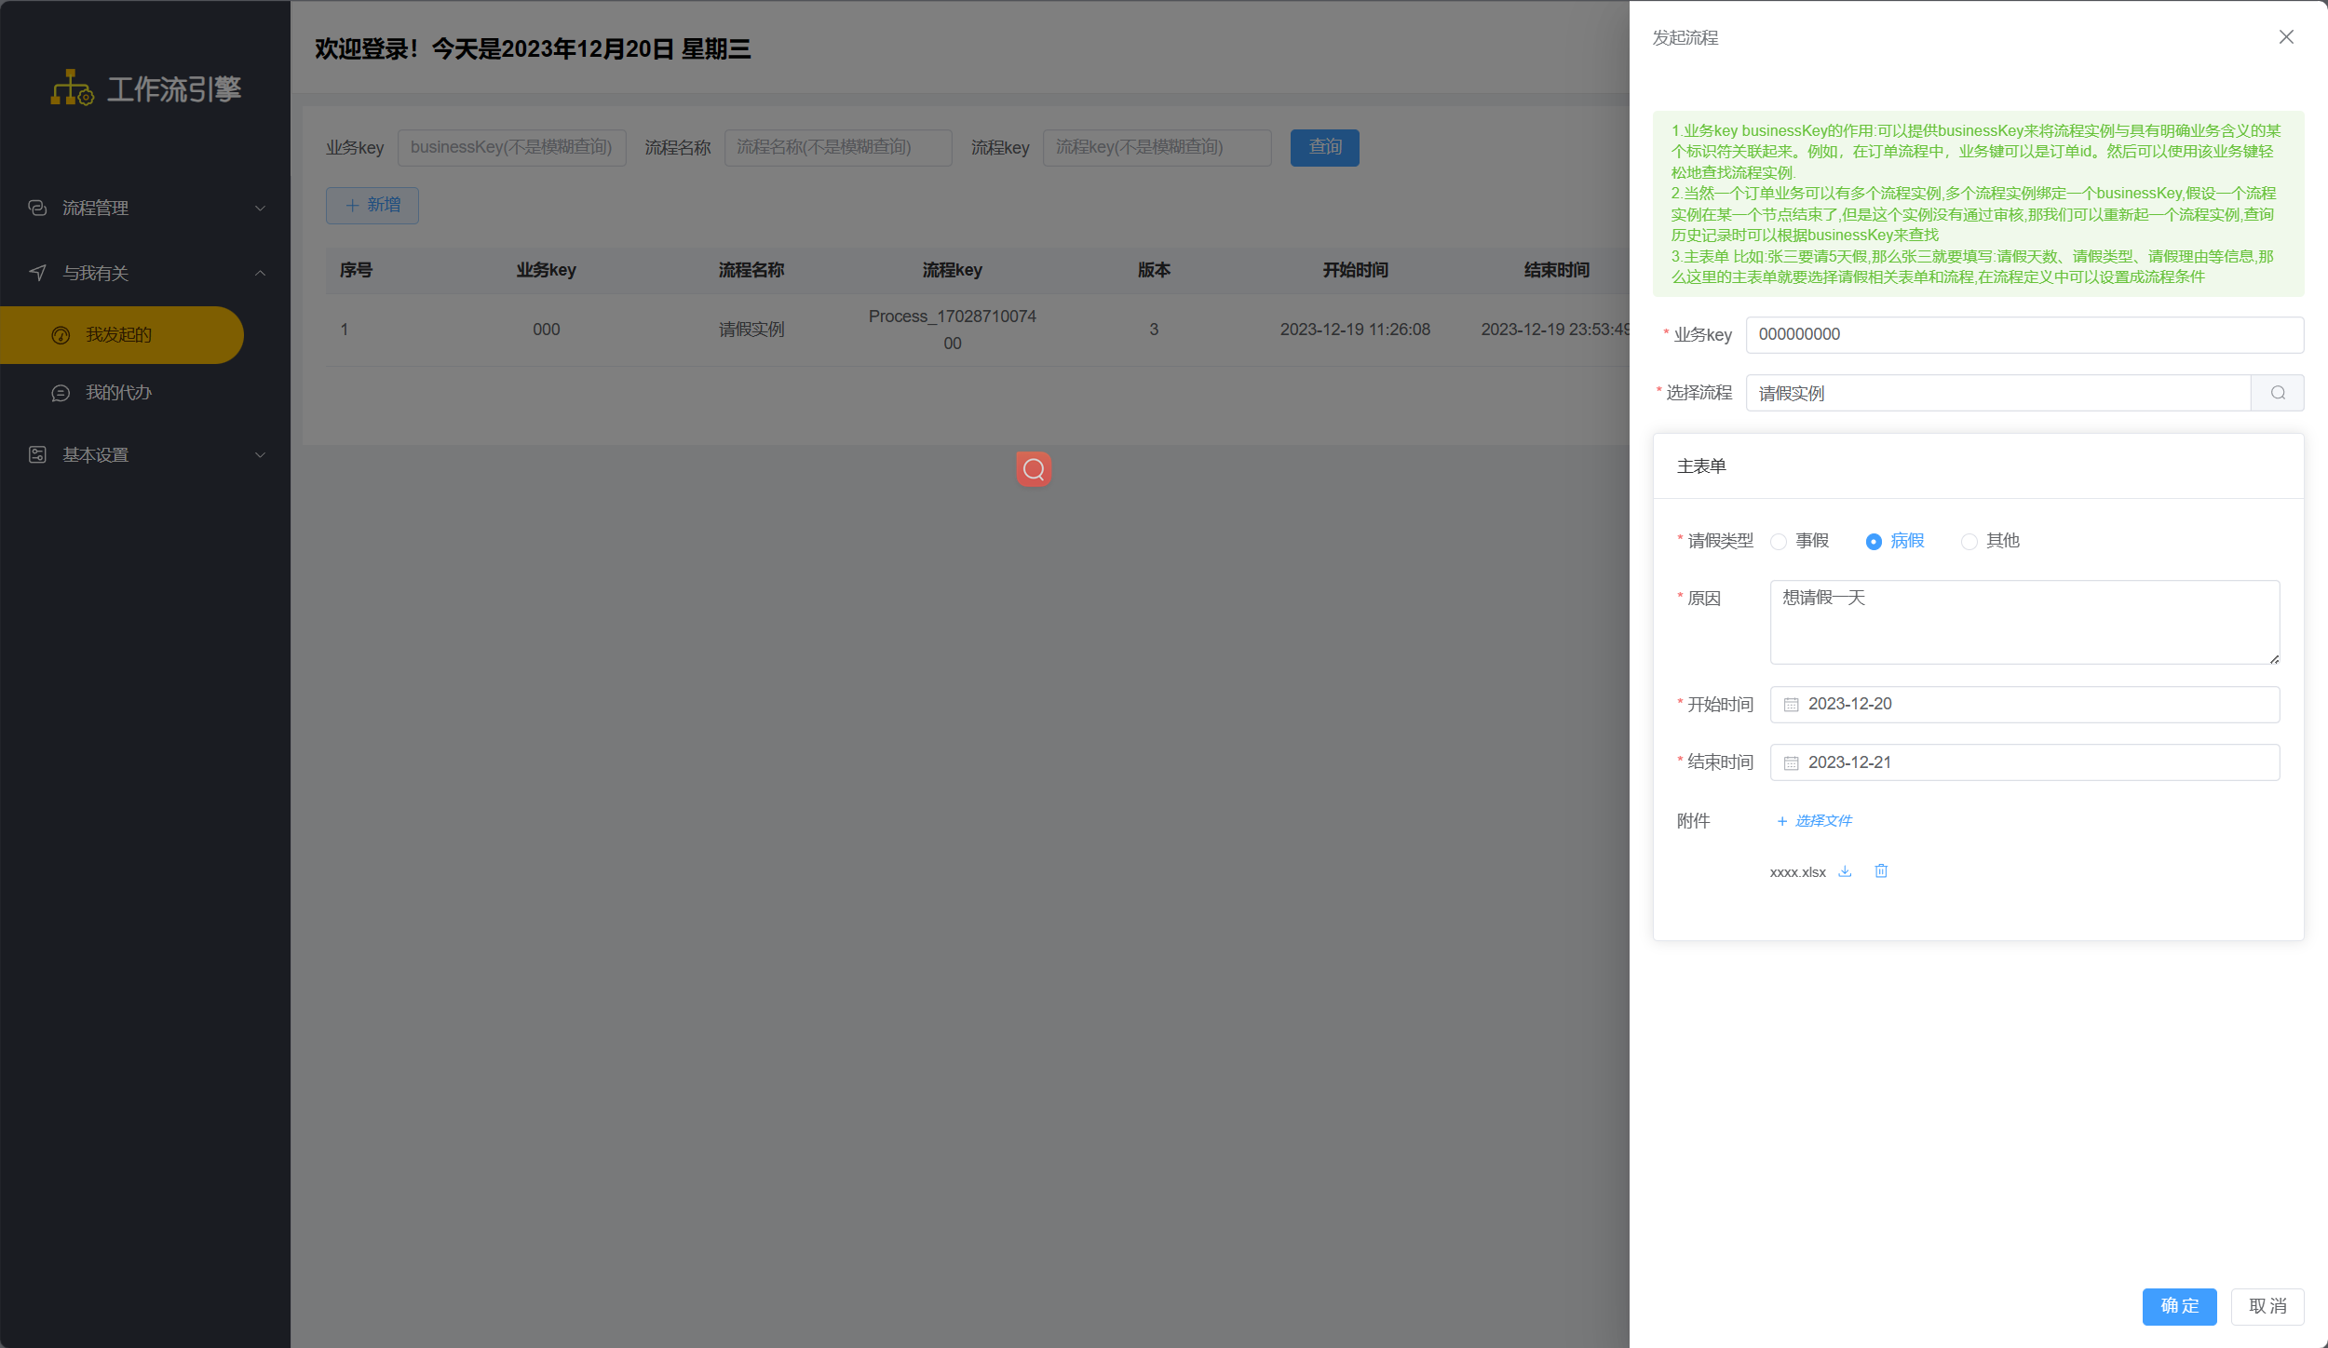Click the download icon next to xxxx.xlsx

pos(1845,871)
